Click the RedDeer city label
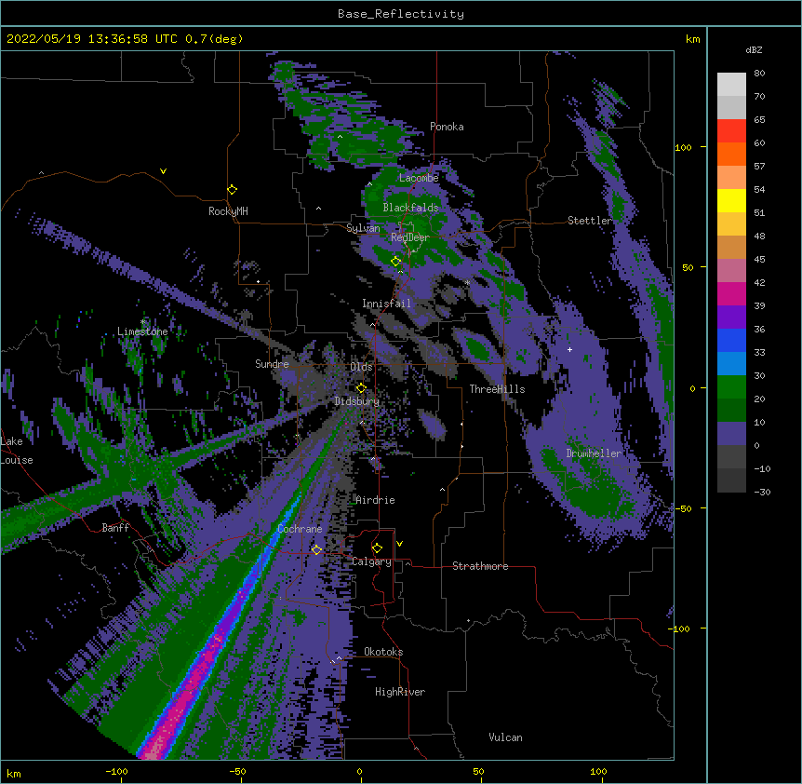 pyautogui.click(x=410, y=237)
